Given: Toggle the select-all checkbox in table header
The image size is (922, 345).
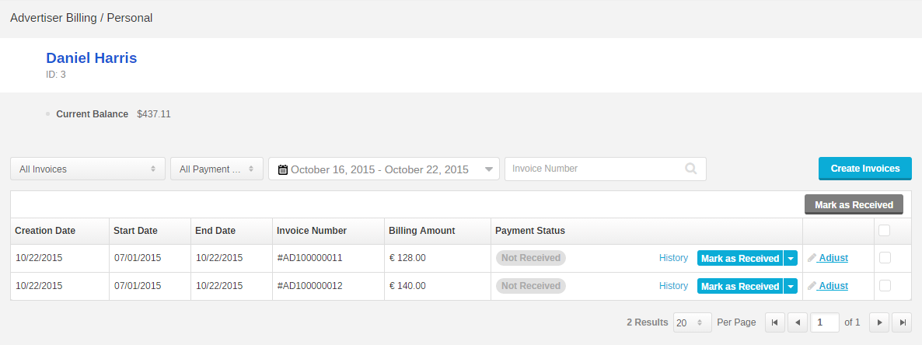Looking at the screenshot, I should 885,231.
